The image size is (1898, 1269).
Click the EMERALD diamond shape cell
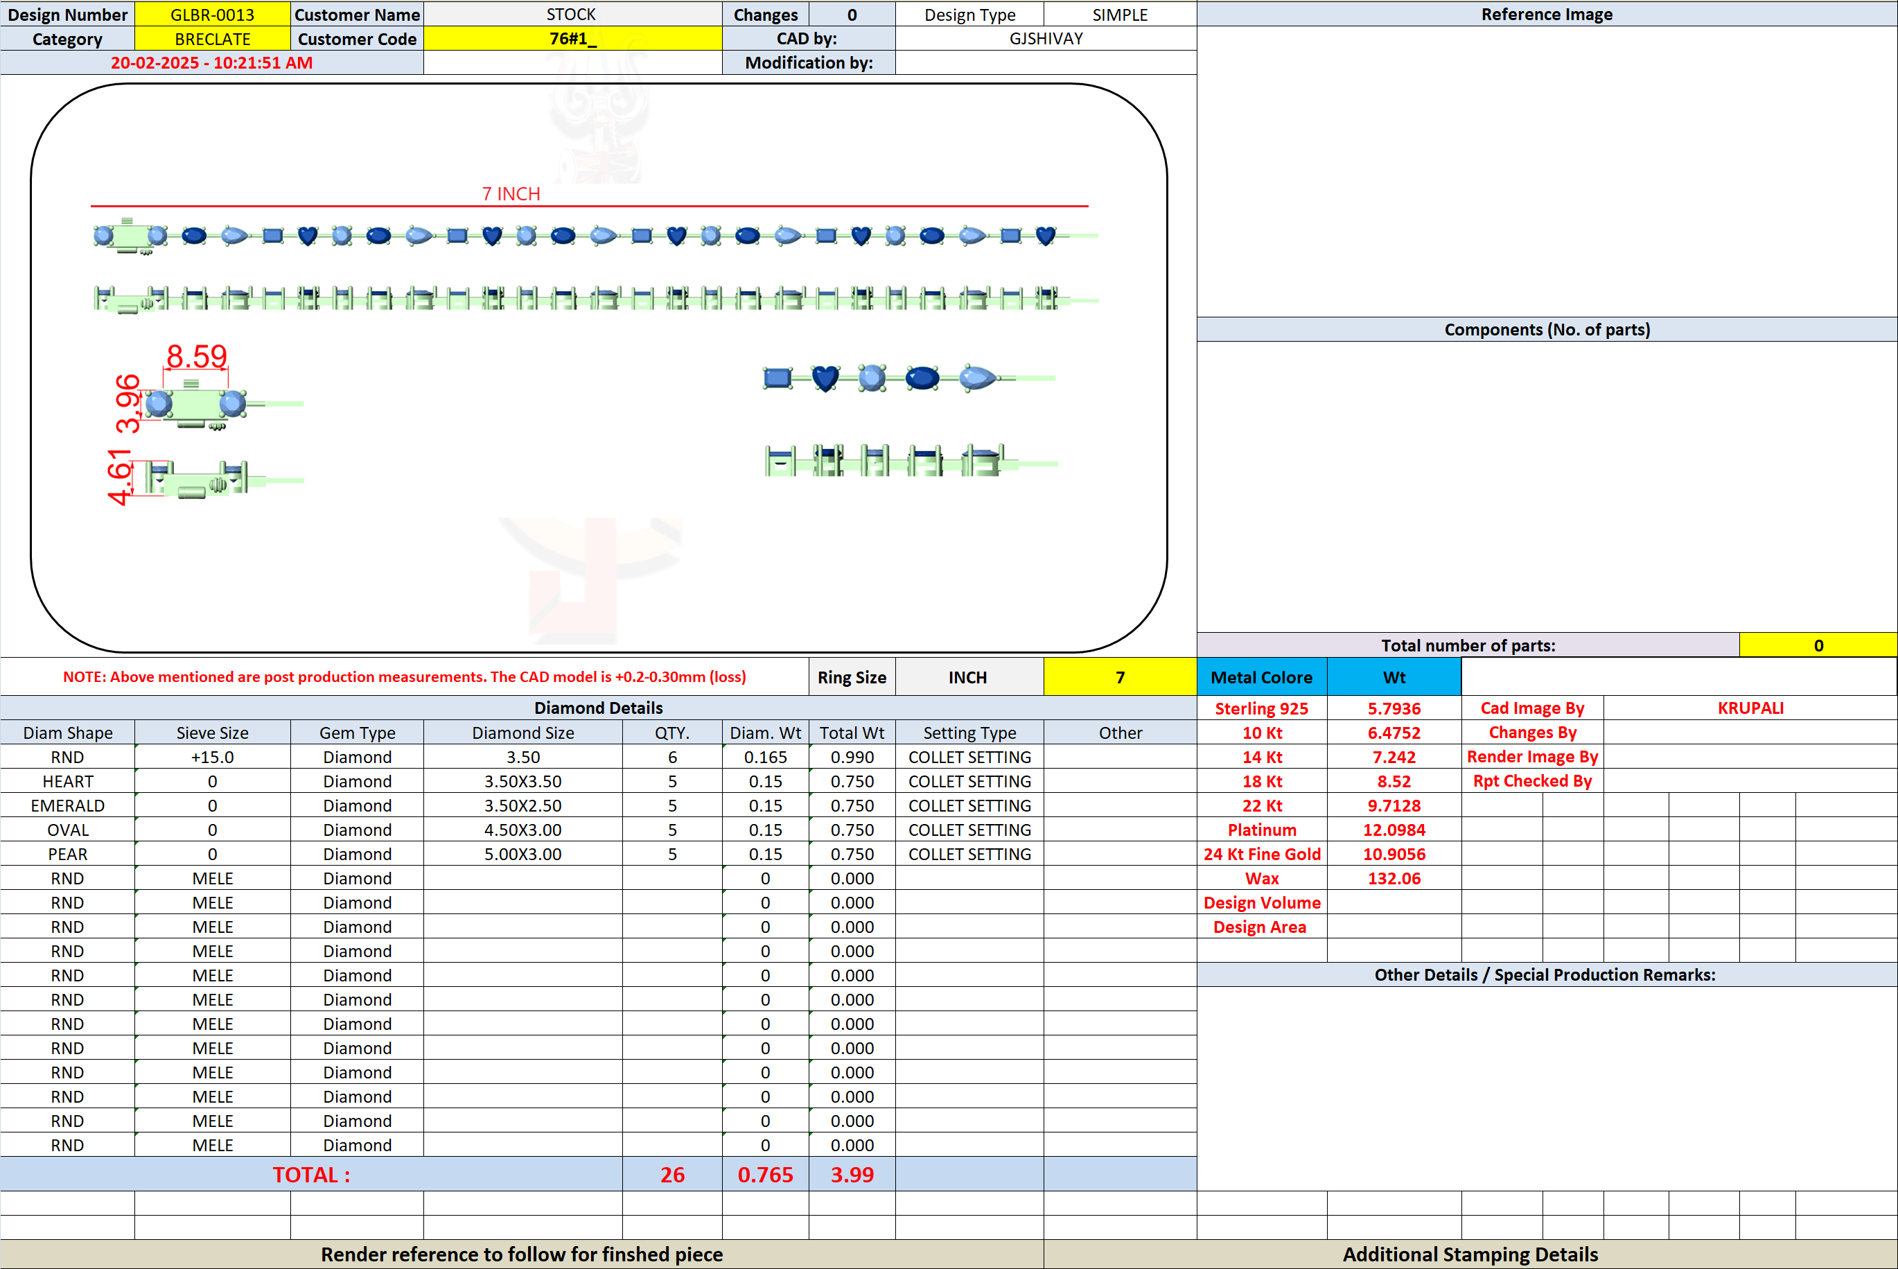point(68,805)
